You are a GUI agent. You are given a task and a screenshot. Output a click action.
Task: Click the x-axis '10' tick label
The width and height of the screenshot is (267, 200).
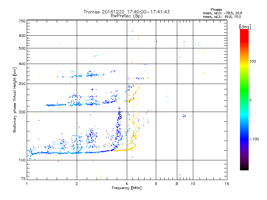(x=193, y=184)
